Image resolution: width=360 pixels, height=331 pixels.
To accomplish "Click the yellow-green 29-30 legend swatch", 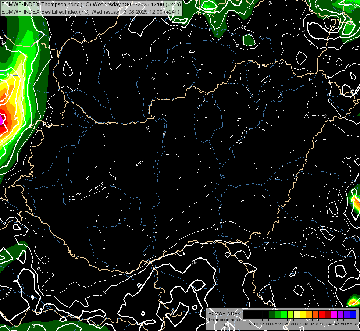I will tap(291, 315).
